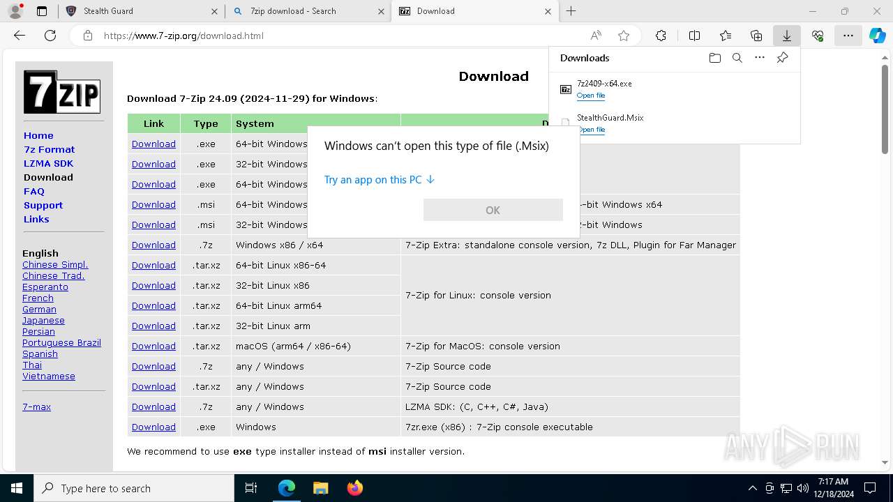This screenshot has width=893, height=502.
Task: Download 32-bit Linux arm tar.xz
Action: (x=153, y=326)
